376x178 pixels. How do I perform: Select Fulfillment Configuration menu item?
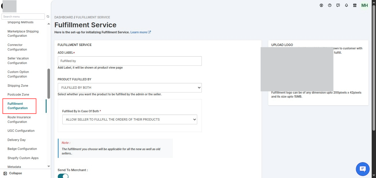(18, 106)
